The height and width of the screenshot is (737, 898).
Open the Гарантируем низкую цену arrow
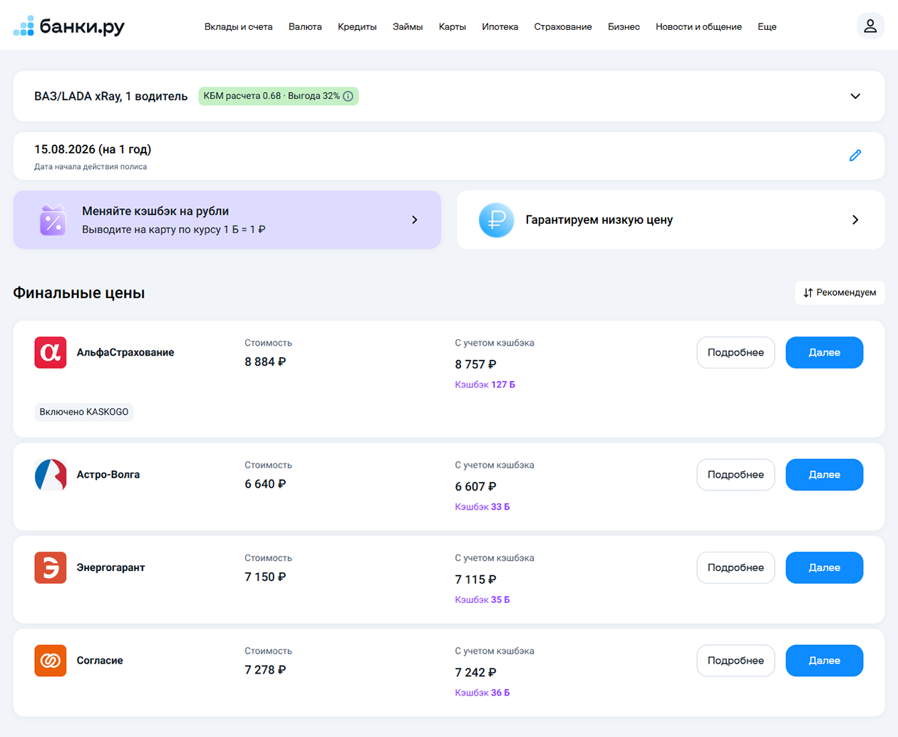coord(855,220)
